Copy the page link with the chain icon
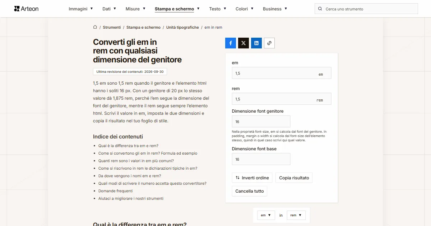The height and width of the screenshot is (226, 431). [269, 43]
